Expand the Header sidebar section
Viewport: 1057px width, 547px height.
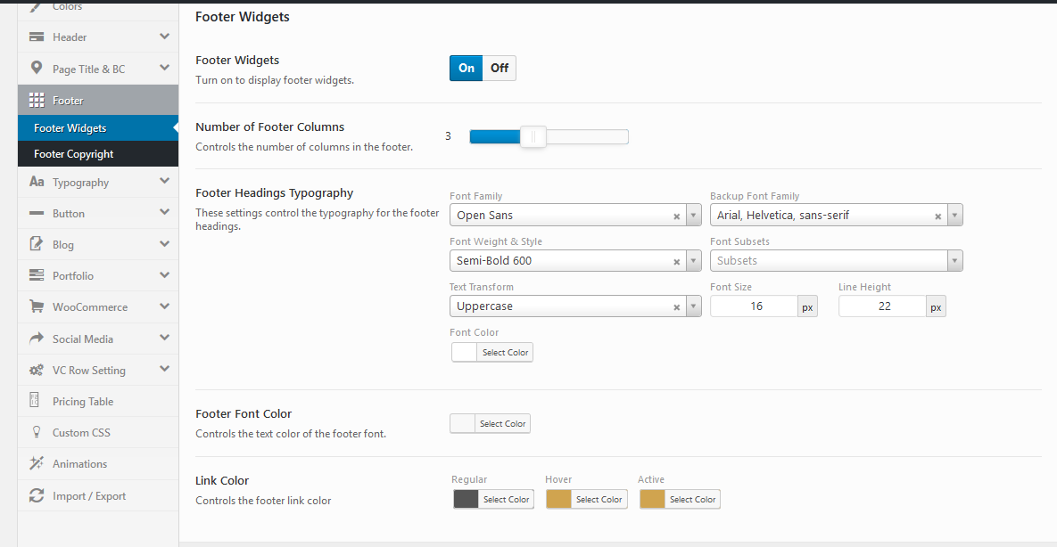pyautogui.click(x=164, y=37)
